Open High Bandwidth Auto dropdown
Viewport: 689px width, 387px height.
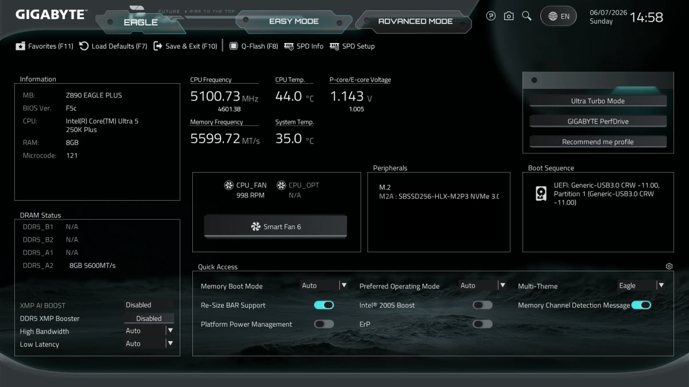(149, 331)
